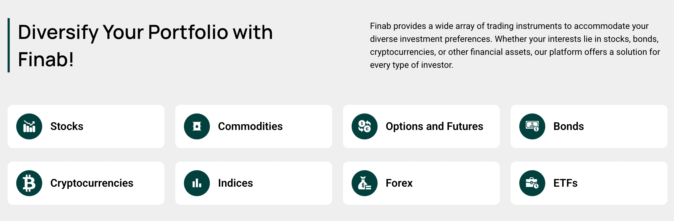Open the ETFs label text
The width and height of the screenshot is (674, 221).
click(x=565, y=183)
